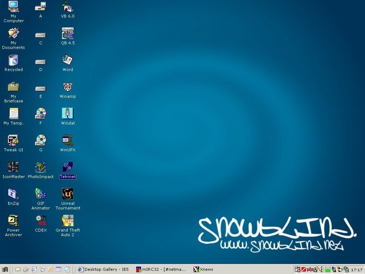
Task: Open the Start menu button
Action: tap(5, 269)
